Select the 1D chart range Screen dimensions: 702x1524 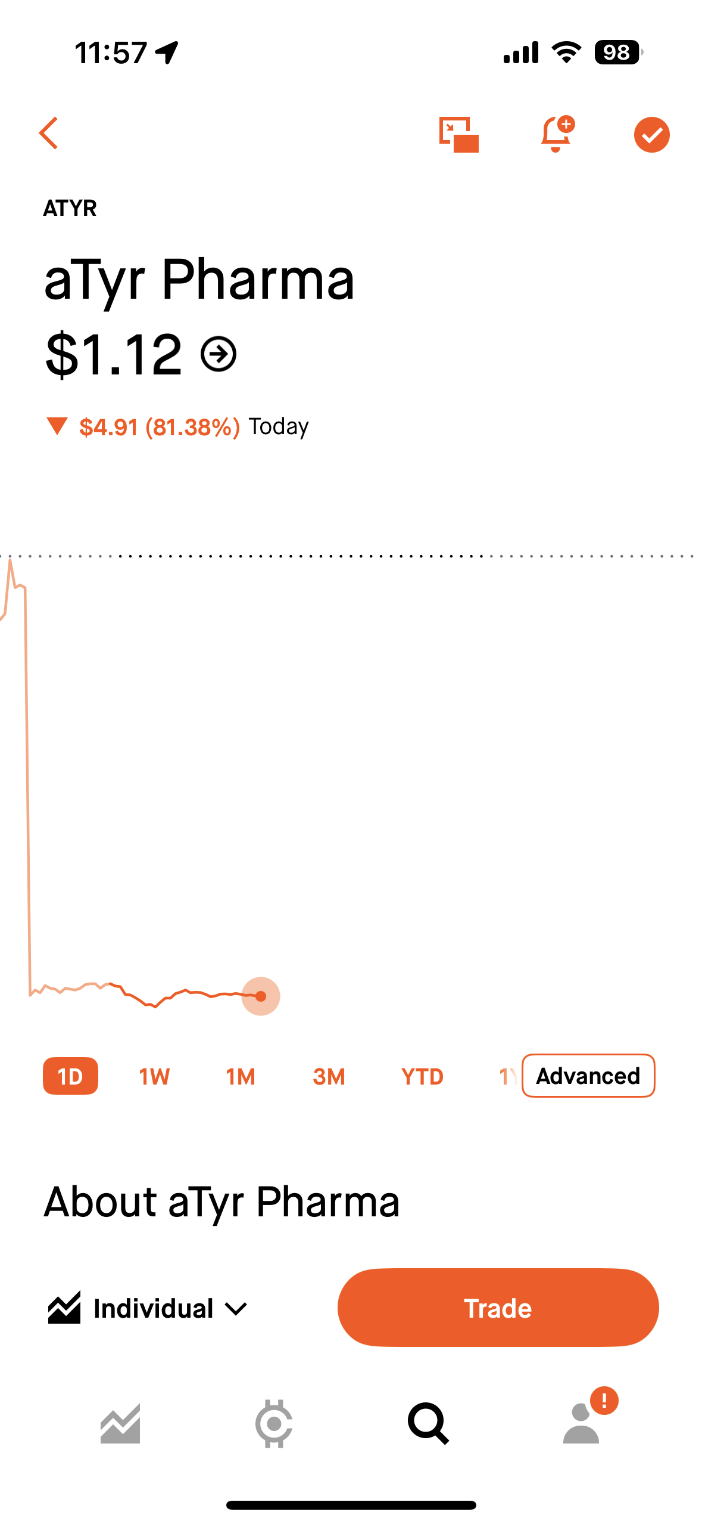pos(70,1076)
